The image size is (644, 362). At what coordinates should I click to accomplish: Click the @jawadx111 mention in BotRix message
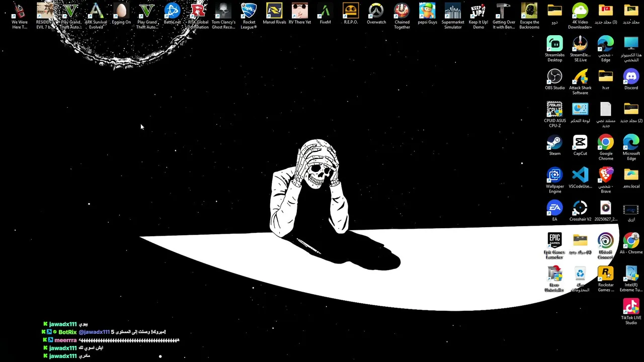[94, 332]
